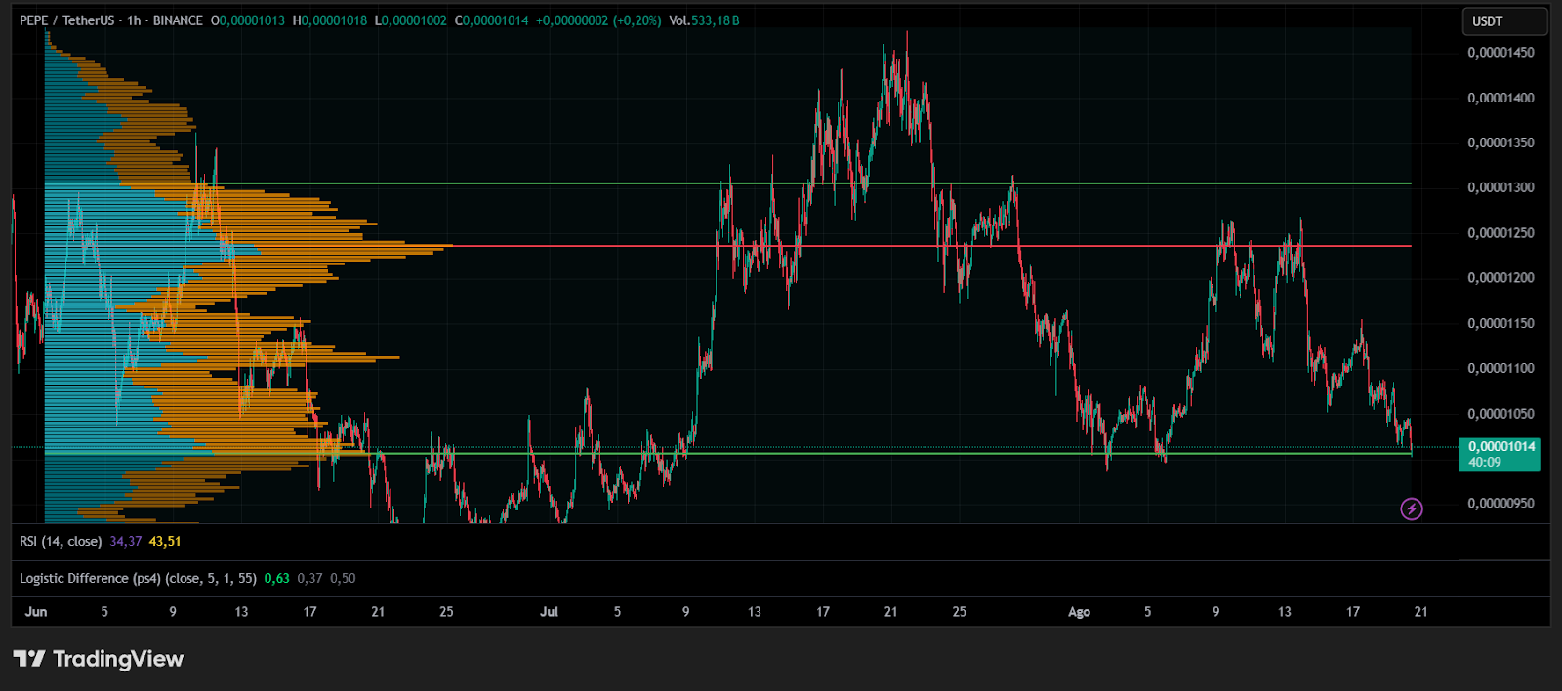1562x691 pixels.
Task: Select the lower green horizontal support line
Action: pos(879,453)
